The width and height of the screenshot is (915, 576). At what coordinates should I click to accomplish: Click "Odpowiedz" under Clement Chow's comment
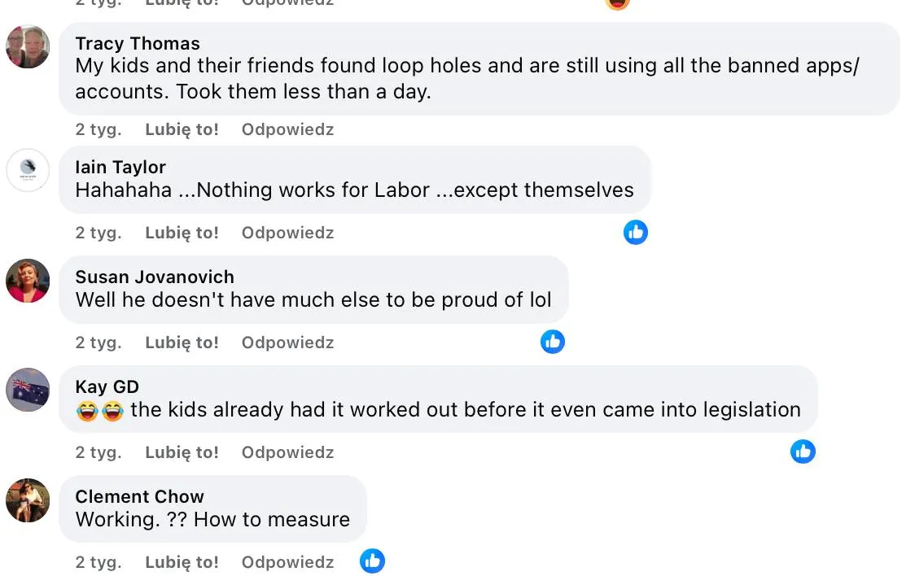point(287,562)
